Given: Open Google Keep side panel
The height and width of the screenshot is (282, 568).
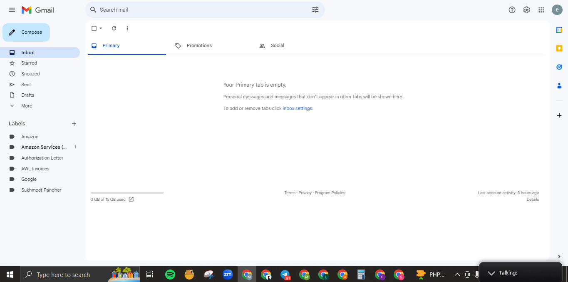Looking at the screenshot, I should [x=559, y=48].
